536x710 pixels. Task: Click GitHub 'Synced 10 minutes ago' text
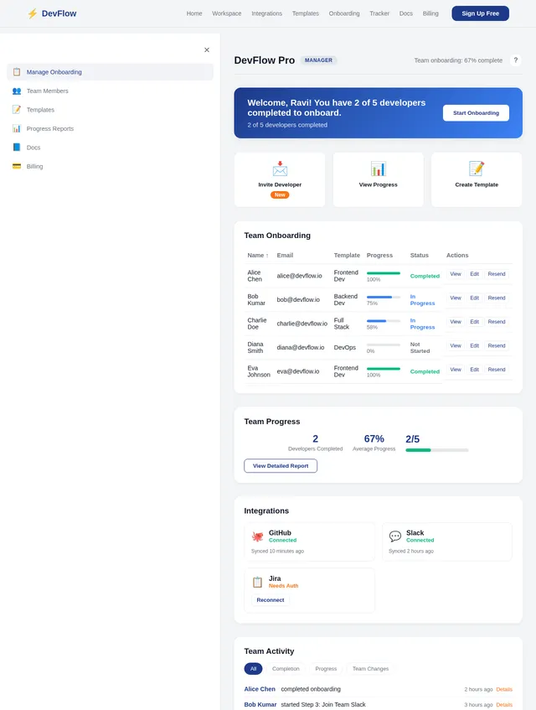coord(278,551)
